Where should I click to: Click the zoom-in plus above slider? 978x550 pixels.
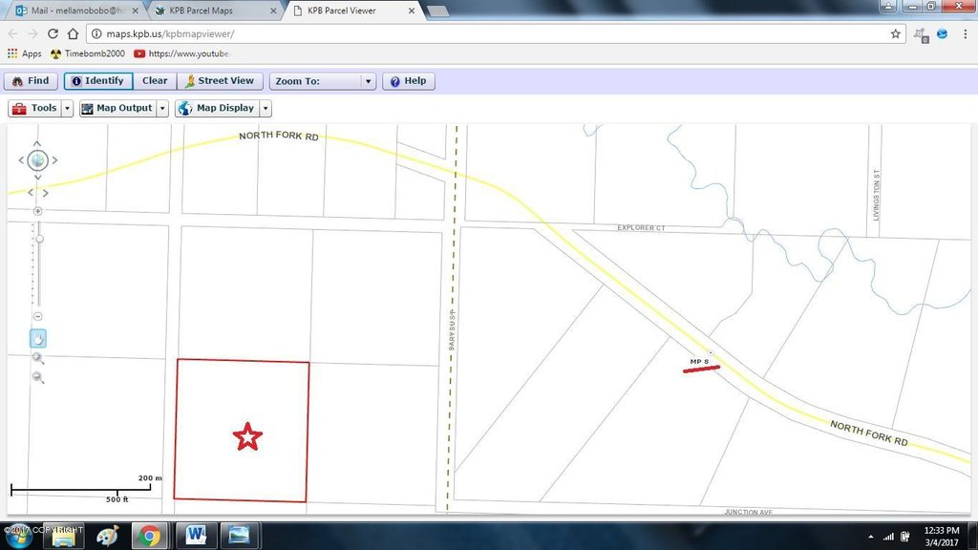[x=38, y=211]
